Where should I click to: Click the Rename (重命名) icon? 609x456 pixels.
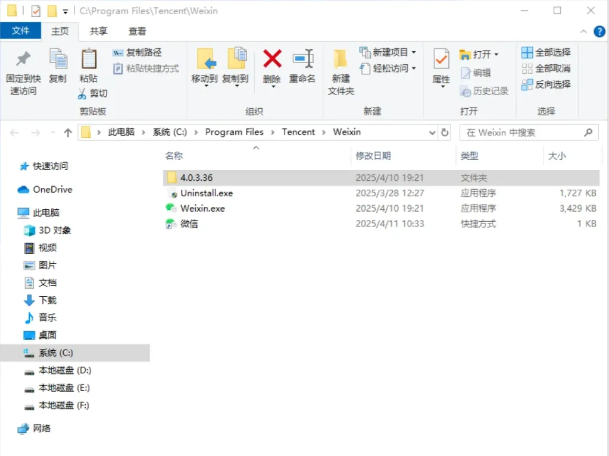(x=302, y=58)
